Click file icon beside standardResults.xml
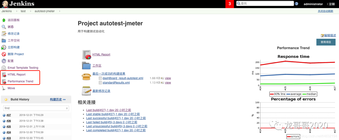This screenshot has width=339, height=140. 100,82
